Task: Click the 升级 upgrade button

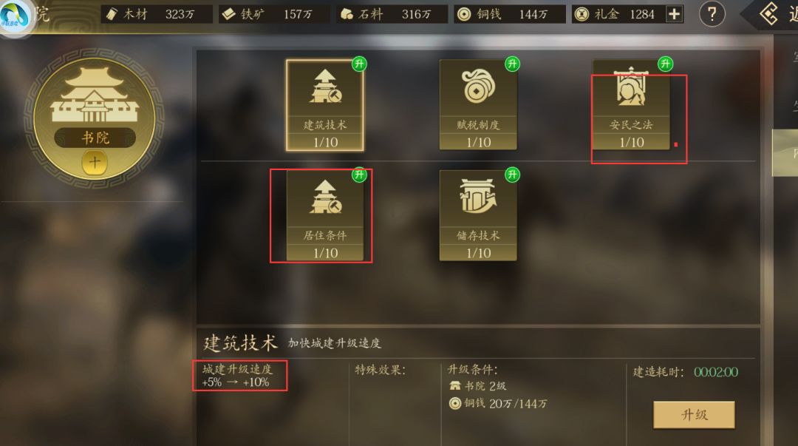Action: (x=694, y=414)
